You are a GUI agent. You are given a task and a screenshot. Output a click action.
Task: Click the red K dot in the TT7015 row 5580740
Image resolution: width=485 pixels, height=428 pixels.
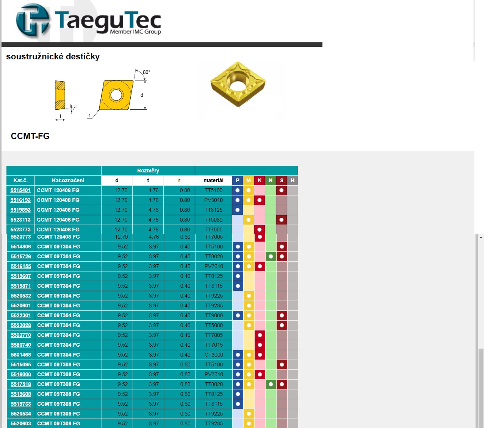[260, 345]
